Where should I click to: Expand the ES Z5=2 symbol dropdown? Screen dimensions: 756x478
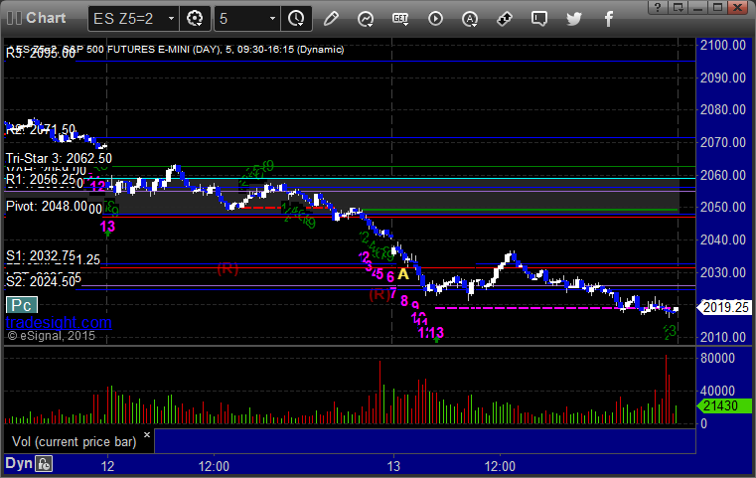point(171,19)
